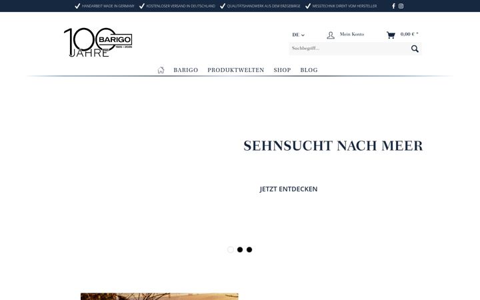Click the image thumbnail at page bottom
This screenshot has height=300, width=480.
(x=159, y=296)
